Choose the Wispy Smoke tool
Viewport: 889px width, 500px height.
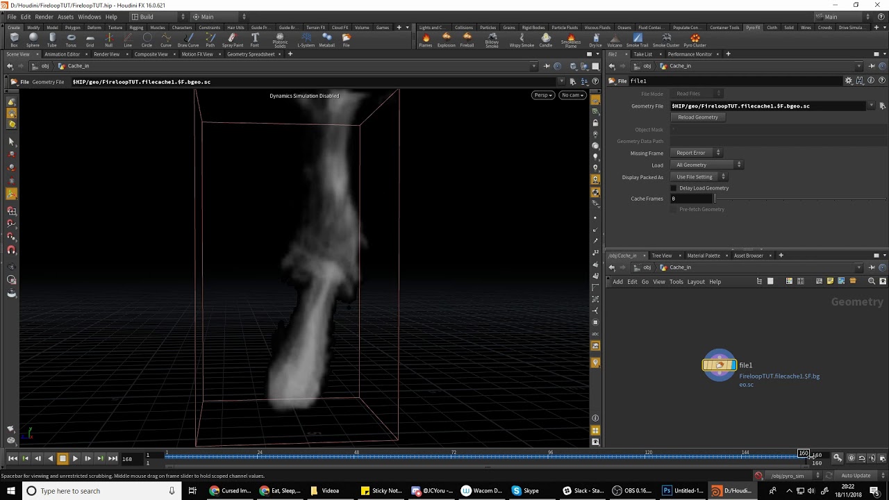point(522,40)
